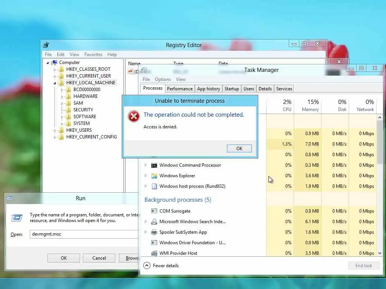
Task: Expand Windows Explorer process group
Action: click(x=146, y=176)
